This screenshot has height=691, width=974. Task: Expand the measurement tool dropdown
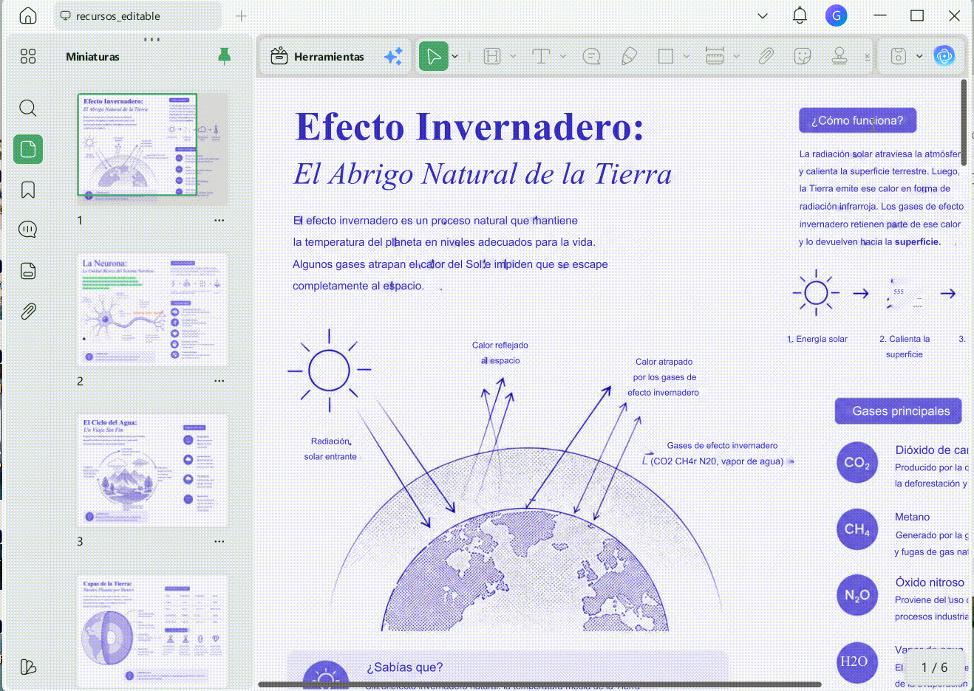736,56
